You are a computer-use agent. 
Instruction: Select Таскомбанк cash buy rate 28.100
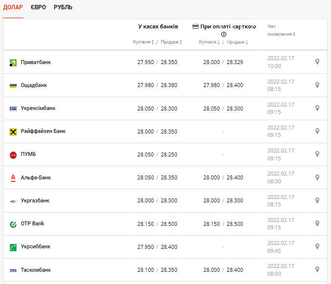pos(145,270)
